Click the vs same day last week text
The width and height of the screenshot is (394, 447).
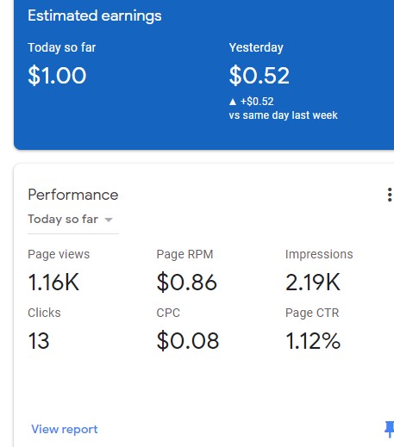tap(283, 115)
